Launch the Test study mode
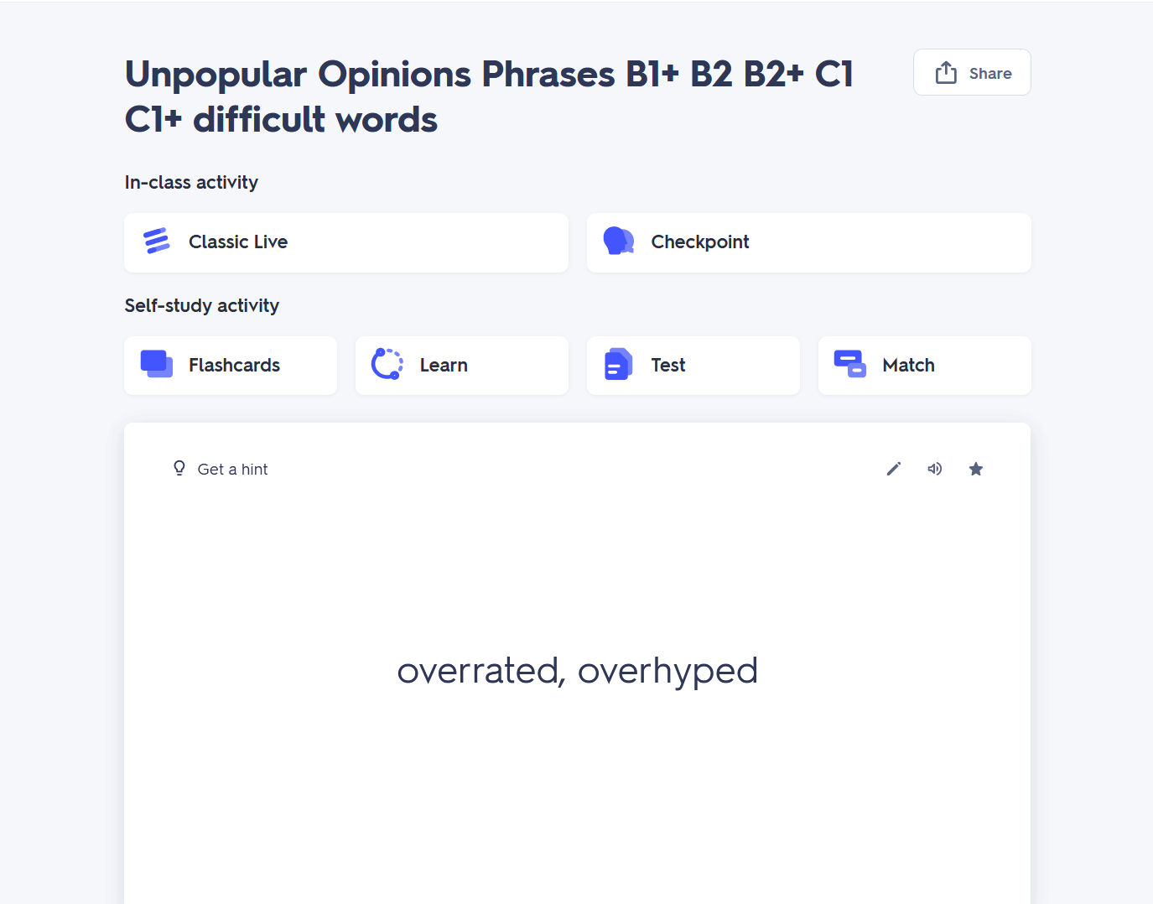Viewport: 1153px width, 904px height. tap(693, 366)
